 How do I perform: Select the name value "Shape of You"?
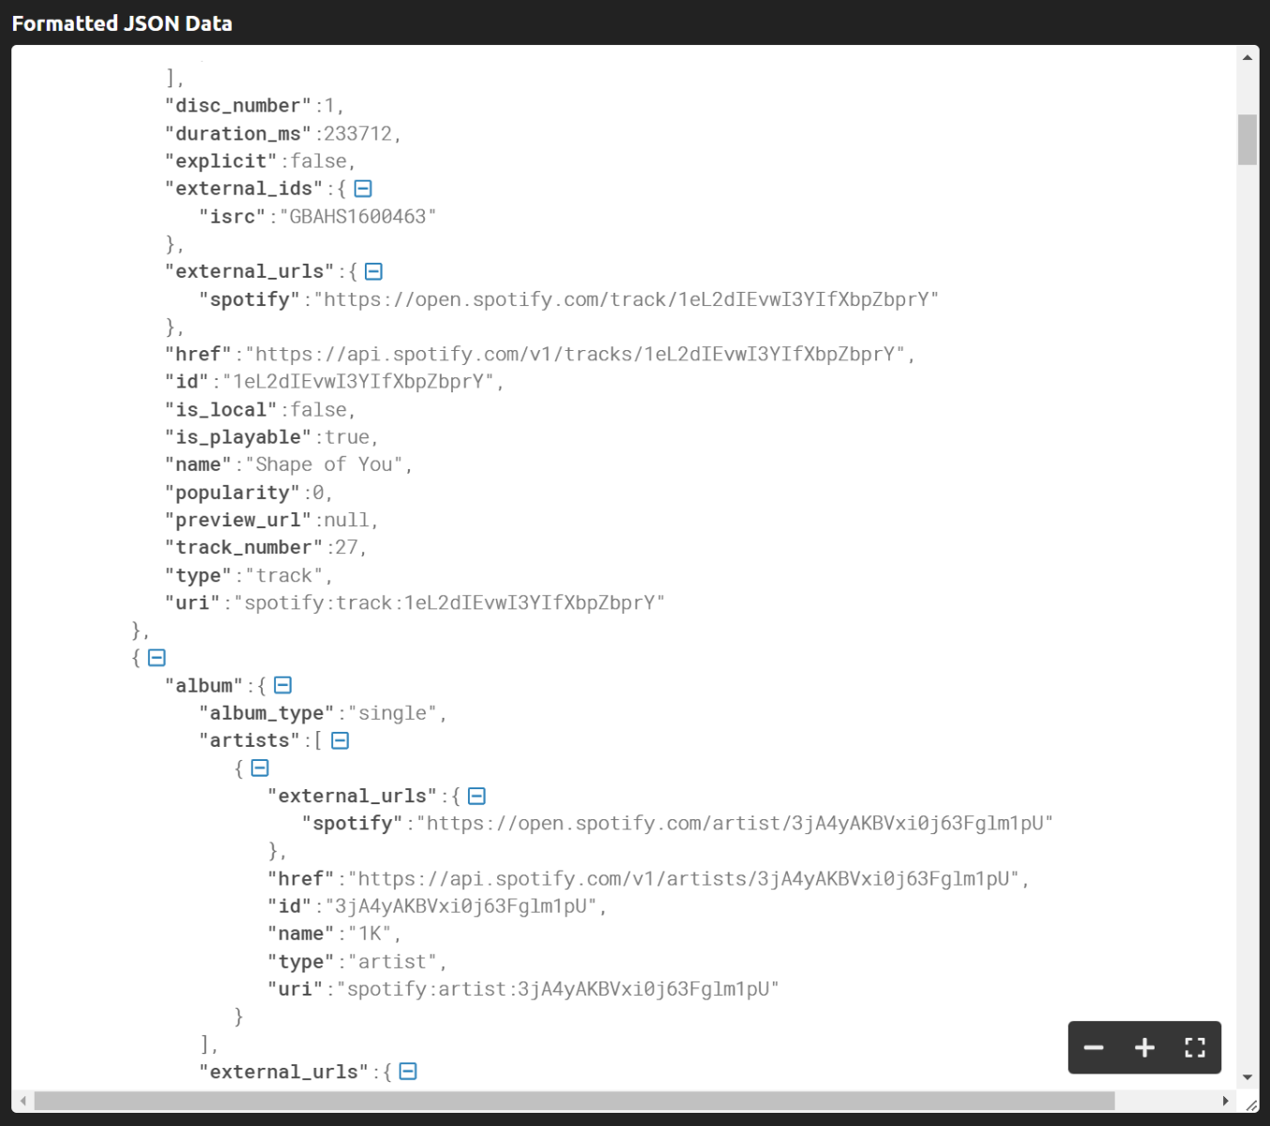(x=324, y=464)
